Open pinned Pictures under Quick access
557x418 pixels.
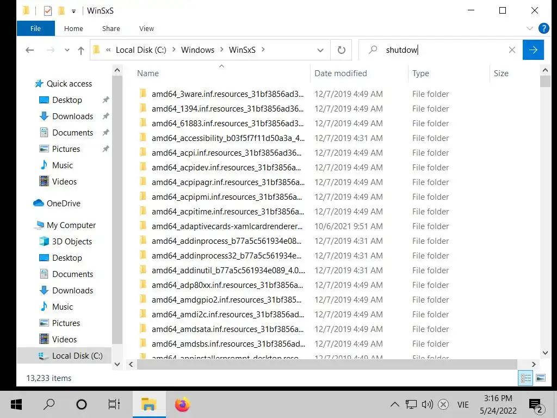(66, 149)
